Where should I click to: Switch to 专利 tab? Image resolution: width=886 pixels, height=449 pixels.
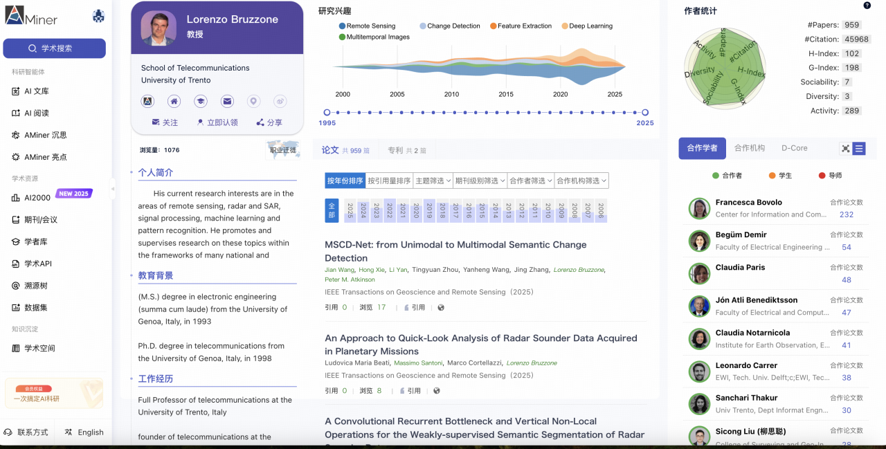tap(407, 150)
